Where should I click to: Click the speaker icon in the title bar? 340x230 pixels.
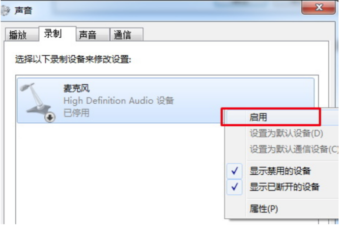(x=5, y=10)
